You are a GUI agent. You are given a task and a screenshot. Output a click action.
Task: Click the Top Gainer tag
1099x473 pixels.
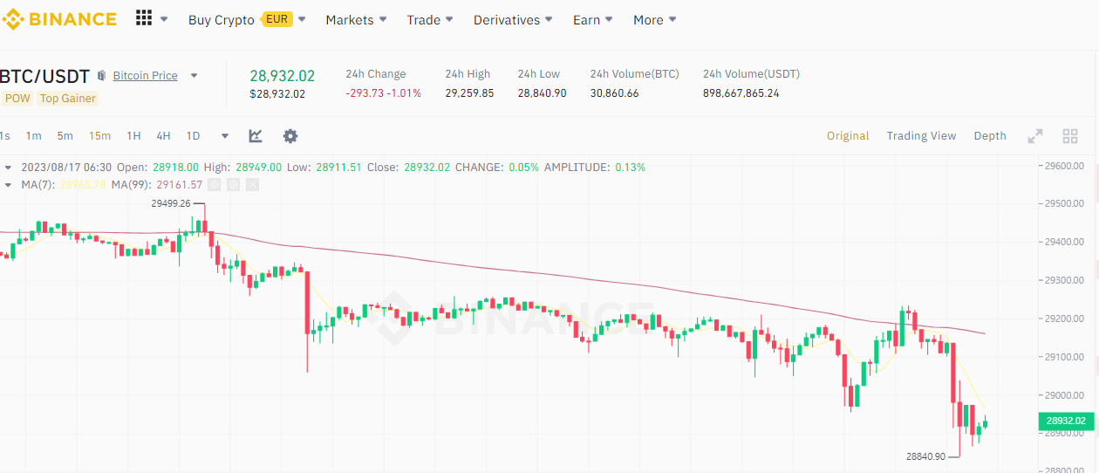tap(68, 99)
